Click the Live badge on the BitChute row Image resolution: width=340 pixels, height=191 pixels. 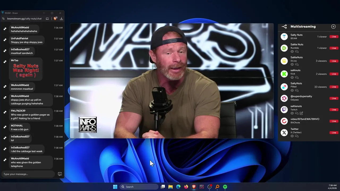coord(334,121)
